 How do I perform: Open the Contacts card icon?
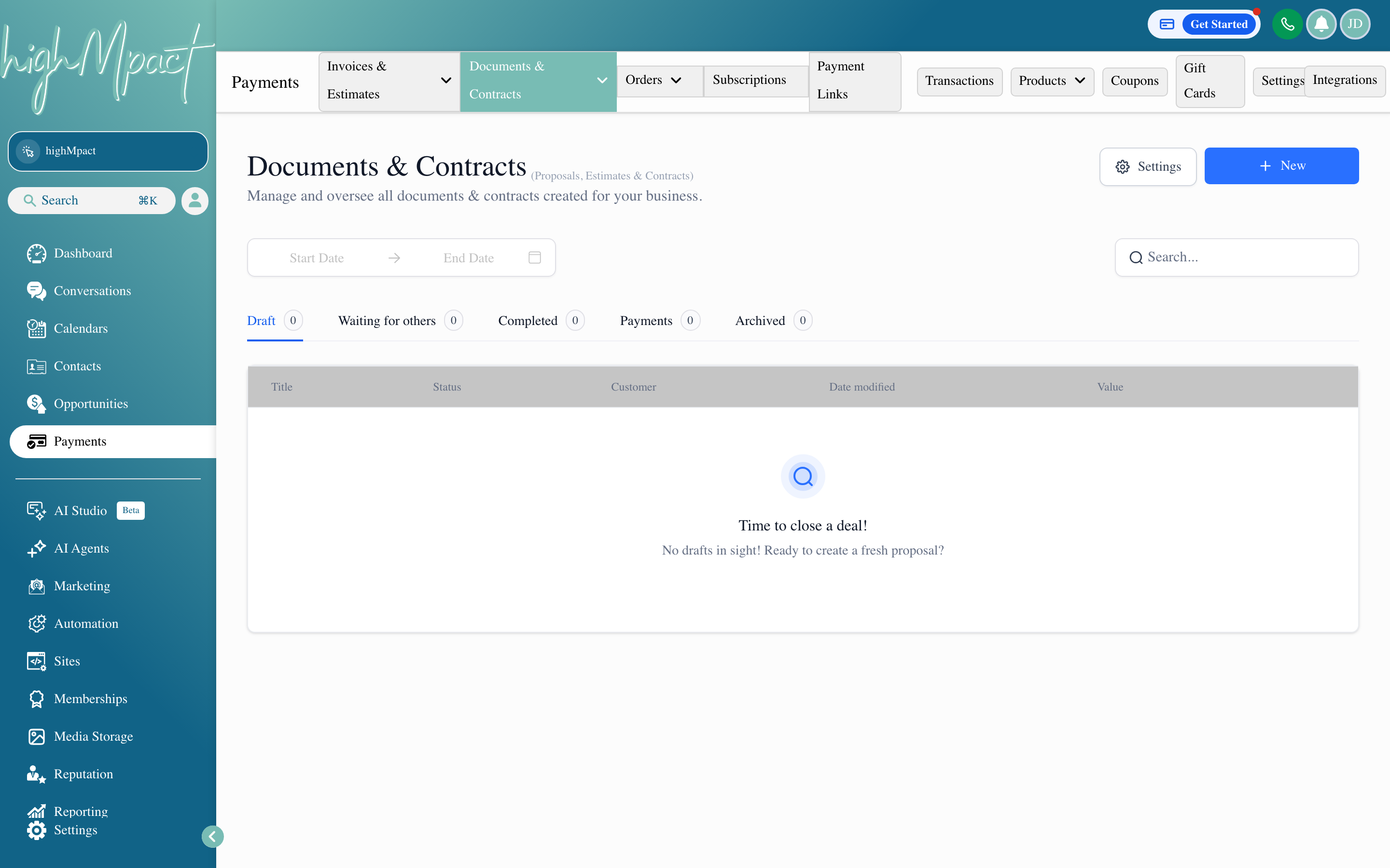pyautogui.click(x=36, y=366)
